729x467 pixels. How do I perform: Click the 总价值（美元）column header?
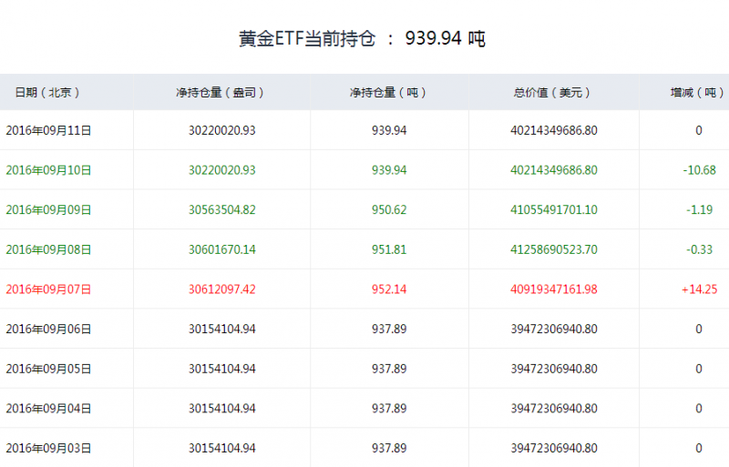[x=552, y=93]
